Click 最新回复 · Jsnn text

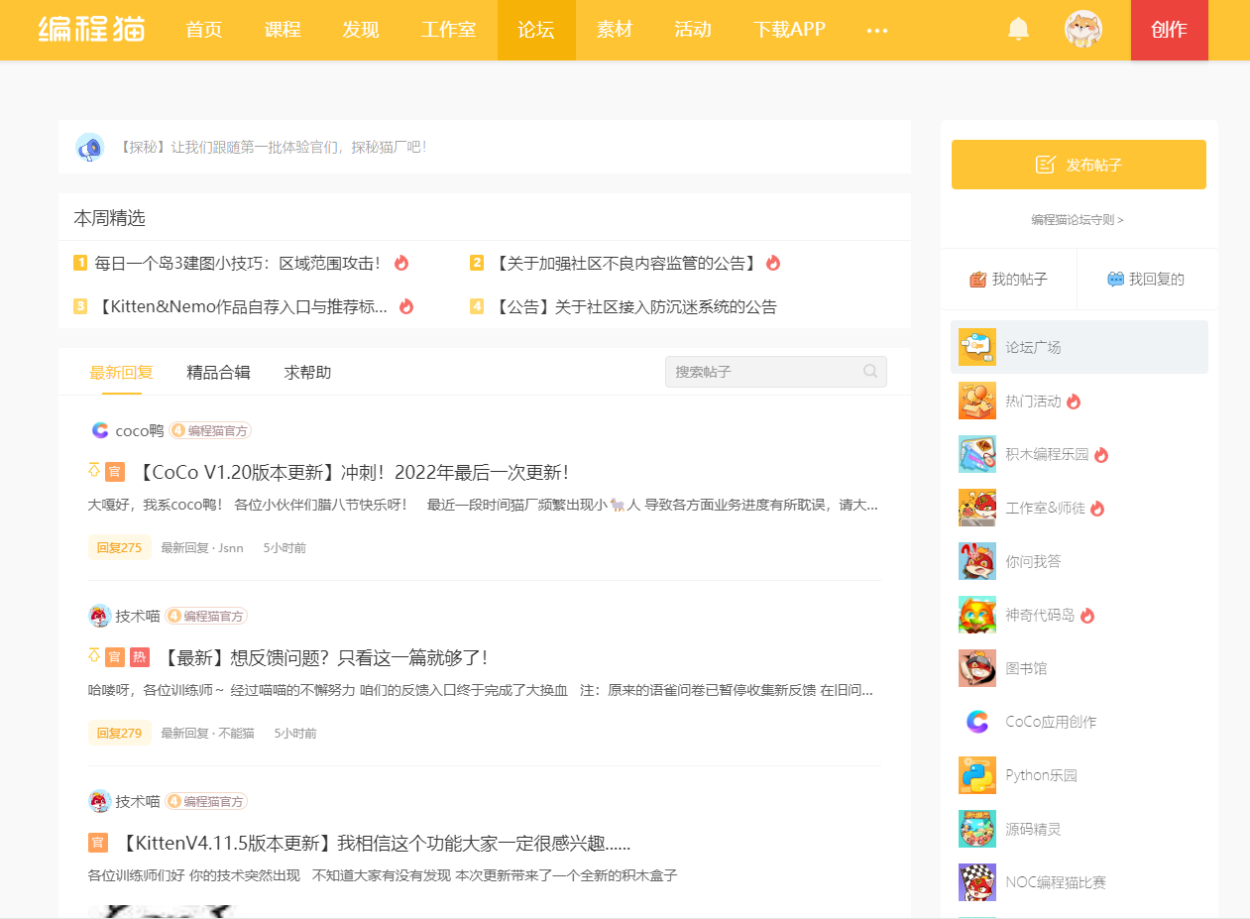(202, 547)
